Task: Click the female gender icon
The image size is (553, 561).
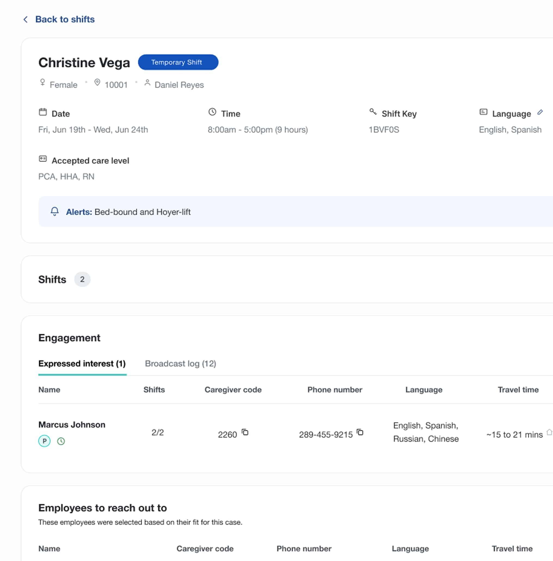Action: click(x=42, y=83)
